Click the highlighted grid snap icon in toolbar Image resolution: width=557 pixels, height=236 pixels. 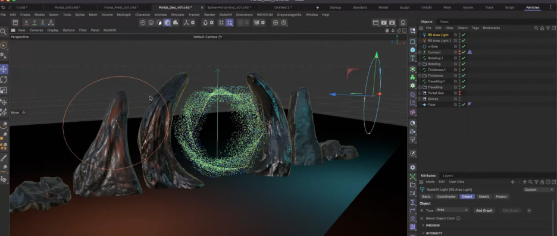tap(230, 23)
